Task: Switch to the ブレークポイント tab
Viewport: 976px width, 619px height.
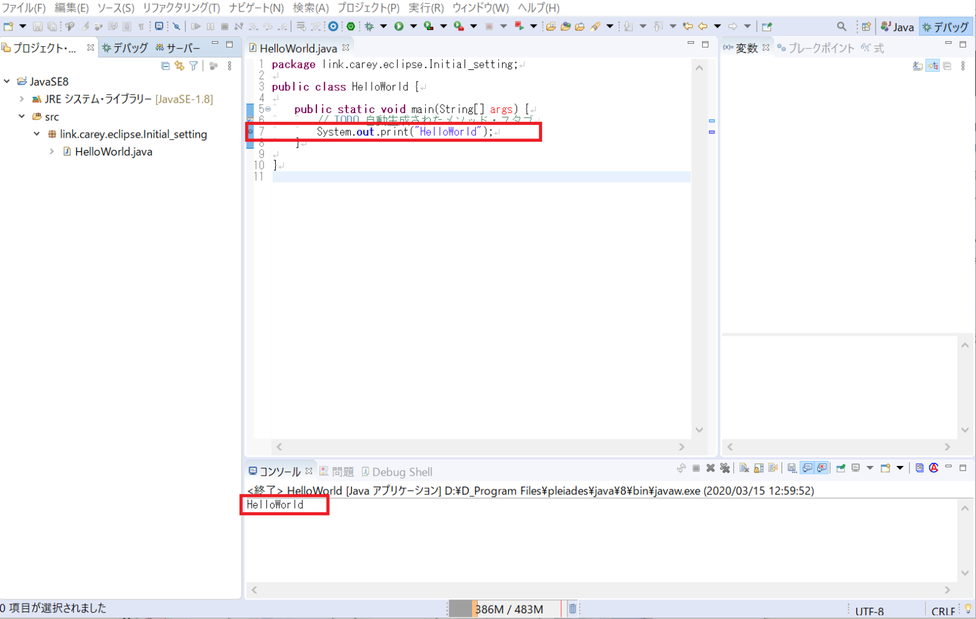Action: 816,48
